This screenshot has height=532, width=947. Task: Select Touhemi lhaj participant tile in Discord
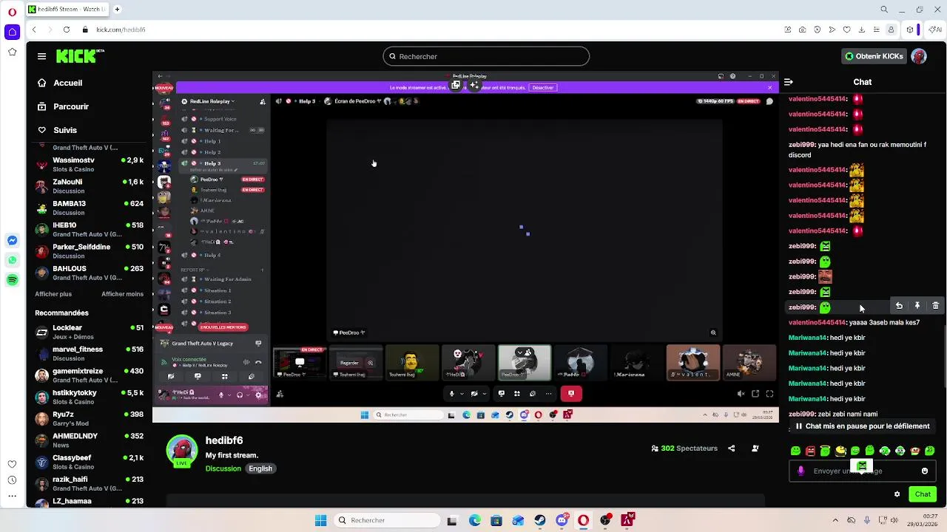click(x=412, y=363)
